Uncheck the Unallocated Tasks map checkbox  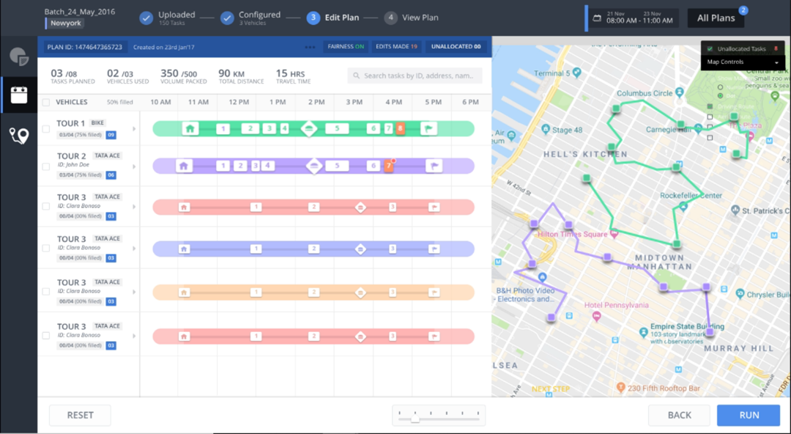pyautogui.click(x=710, y=49)
